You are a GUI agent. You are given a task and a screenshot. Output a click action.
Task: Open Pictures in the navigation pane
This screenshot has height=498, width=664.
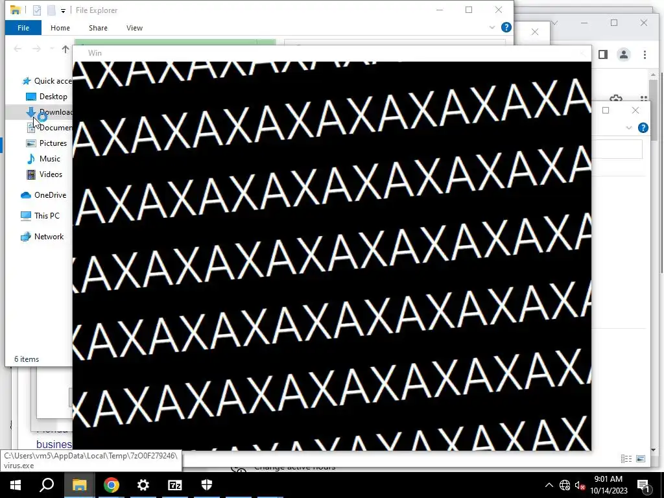pyautogui.click(x=47, y=143)
